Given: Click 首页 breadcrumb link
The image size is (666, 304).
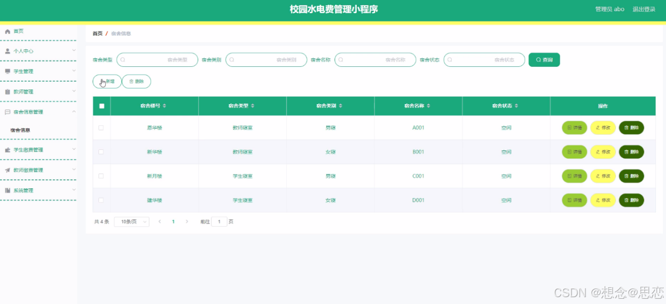Looking at the screenshot, I should [x=97, y=34].
